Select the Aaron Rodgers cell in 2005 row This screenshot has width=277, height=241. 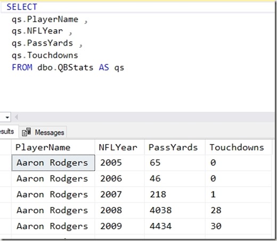coord(53,163)
